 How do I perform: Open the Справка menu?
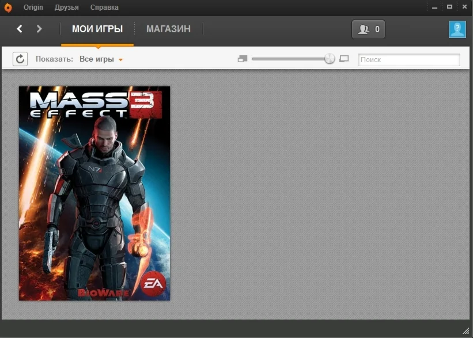click(x=103, y=7)
